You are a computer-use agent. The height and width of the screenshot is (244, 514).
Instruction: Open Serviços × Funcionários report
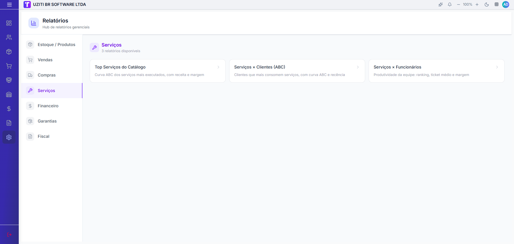pos(437,71)
